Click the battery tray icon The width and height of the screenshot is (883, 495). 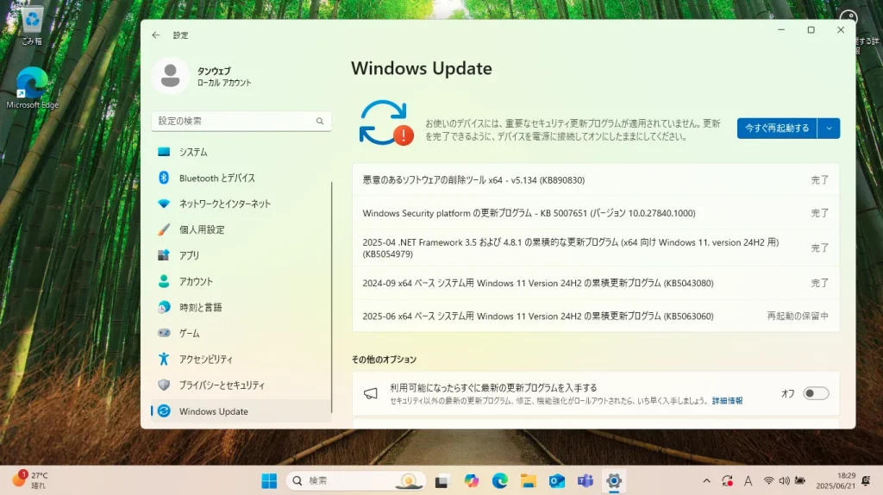(x=800, y=481)
